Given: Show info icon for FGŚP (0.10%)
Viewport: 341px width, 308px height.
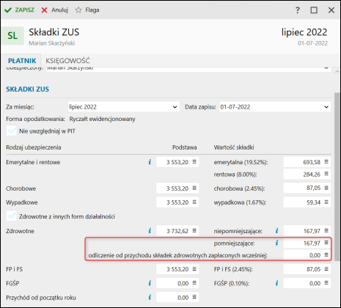Looking at the screenshot, I should click(x=276, y=283).
